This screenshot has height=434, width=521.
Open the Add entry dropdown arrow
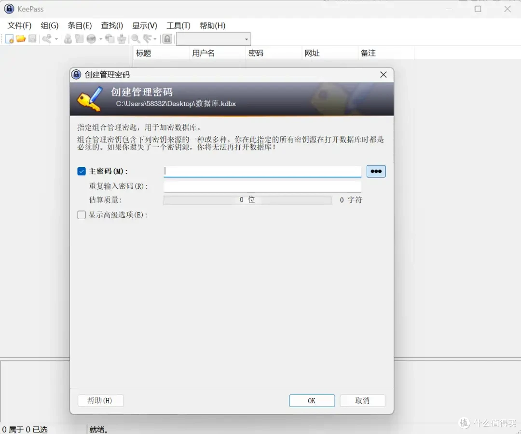pyautogui.click(x=56, y=39)
